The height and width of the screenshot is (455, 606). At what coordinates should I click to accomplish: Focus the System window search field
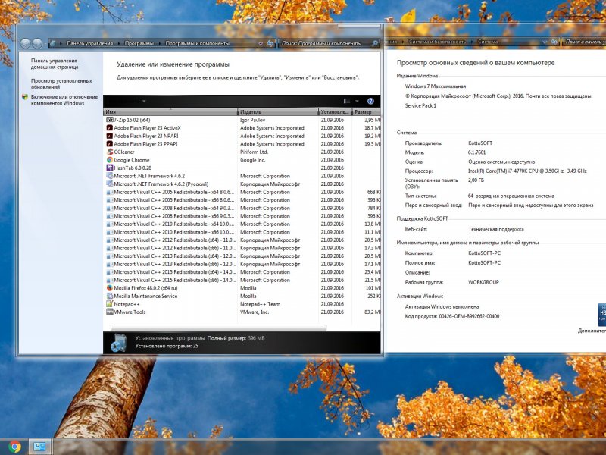(x=584, y=42)
